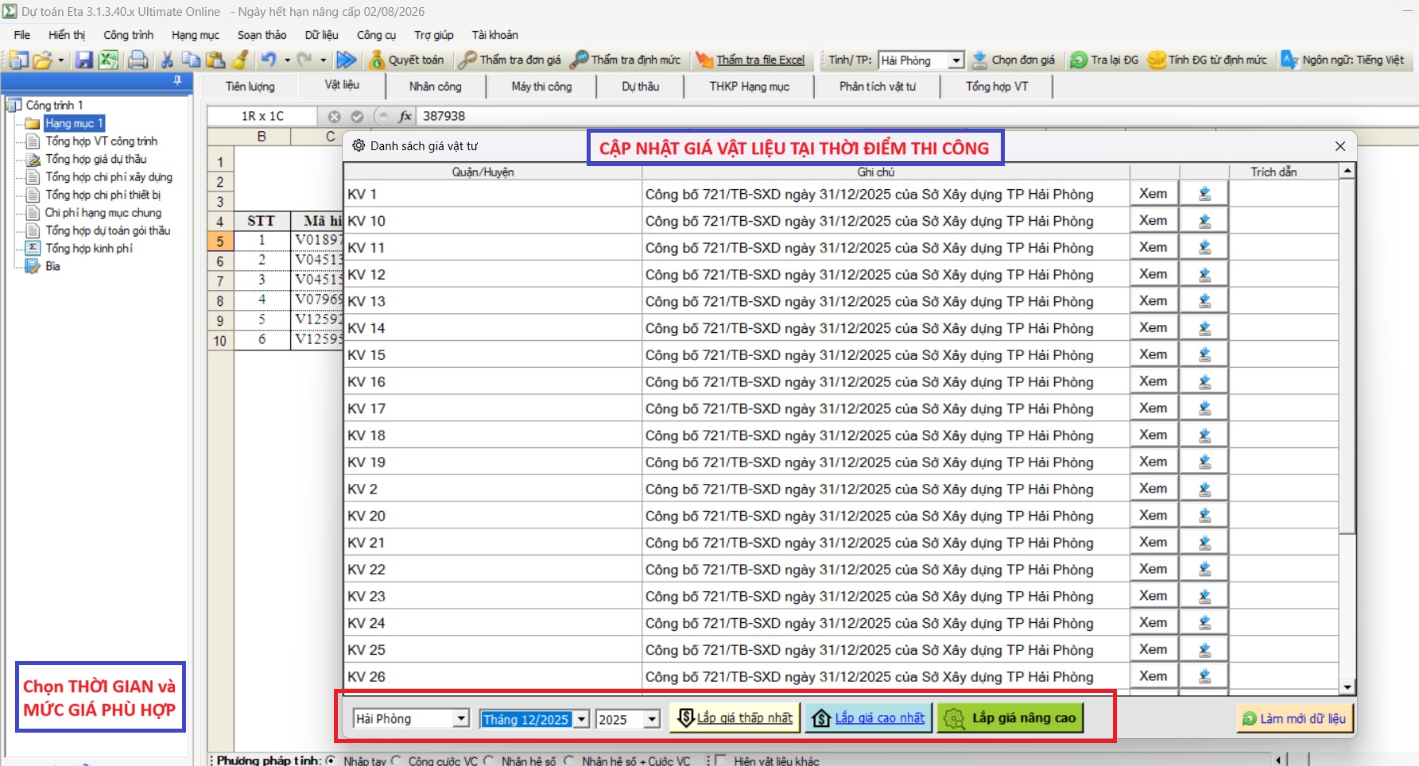Viewport: 1419px width, 766px height.
Task: Open the Tỉnh/TP Hải Phòng dropdown in toolbar
Action: tap(956, 60)
